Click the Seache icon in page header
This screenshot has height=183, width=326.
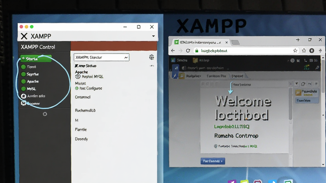[173, 60]
